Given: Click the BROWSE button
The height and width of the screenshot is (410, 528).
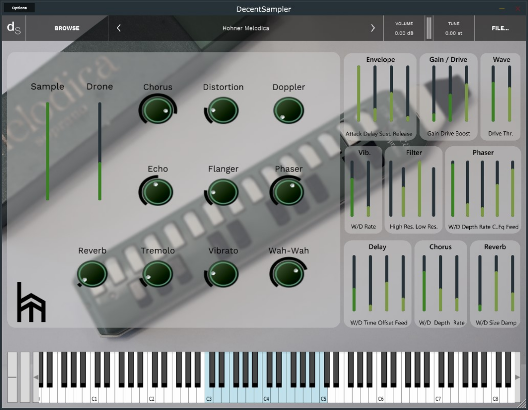Looking at the screenshot, I should 67,28.
